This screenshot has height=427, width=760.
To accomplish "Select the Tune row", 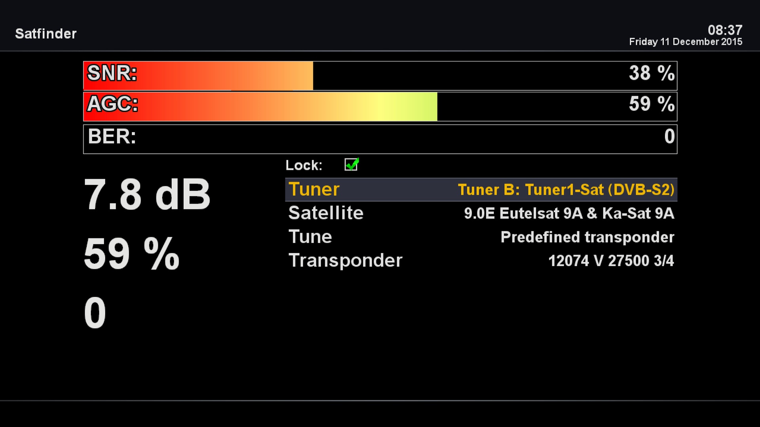I will coord(481,237).
